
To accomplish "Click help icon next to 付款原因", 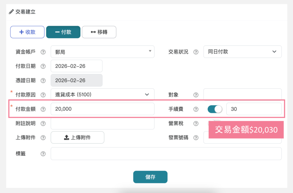I will [x=43, y=95].
